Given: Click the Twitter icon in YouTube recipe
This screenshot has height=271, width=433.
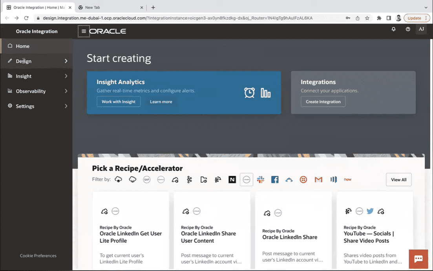Looking at the screenshot, I should click(370, 211).
